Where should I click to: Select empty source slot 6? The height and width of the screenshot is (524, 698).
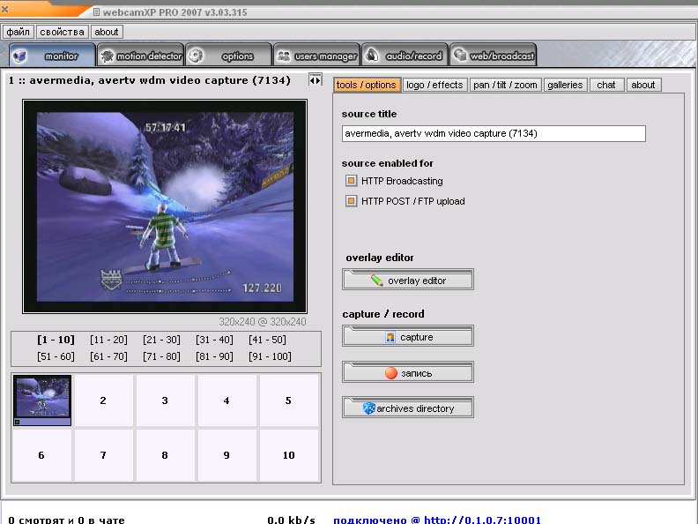41,455
